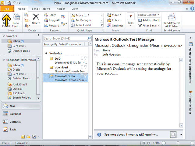Collapse the Favorites folder group
195x146 pixels.
pos(3,36)
